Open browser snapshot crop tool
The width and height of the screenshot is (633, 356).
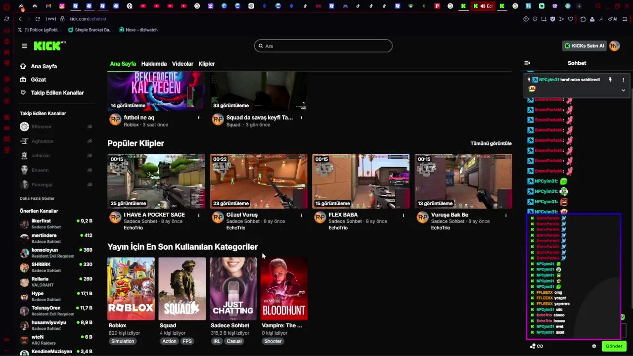point(543,19)
